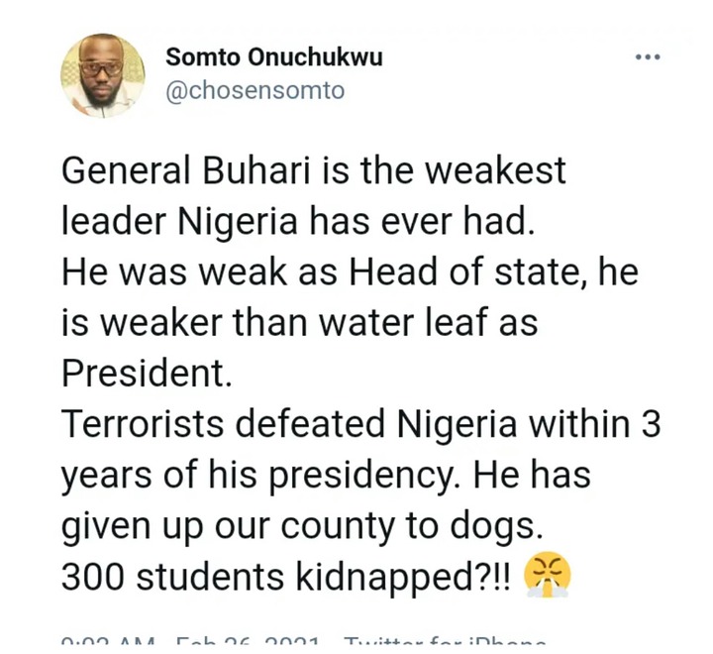This screenshot has width=713, height=654.
Task: Click the cut-off Feb 26, 2021 date
Action: coord(247,643)
